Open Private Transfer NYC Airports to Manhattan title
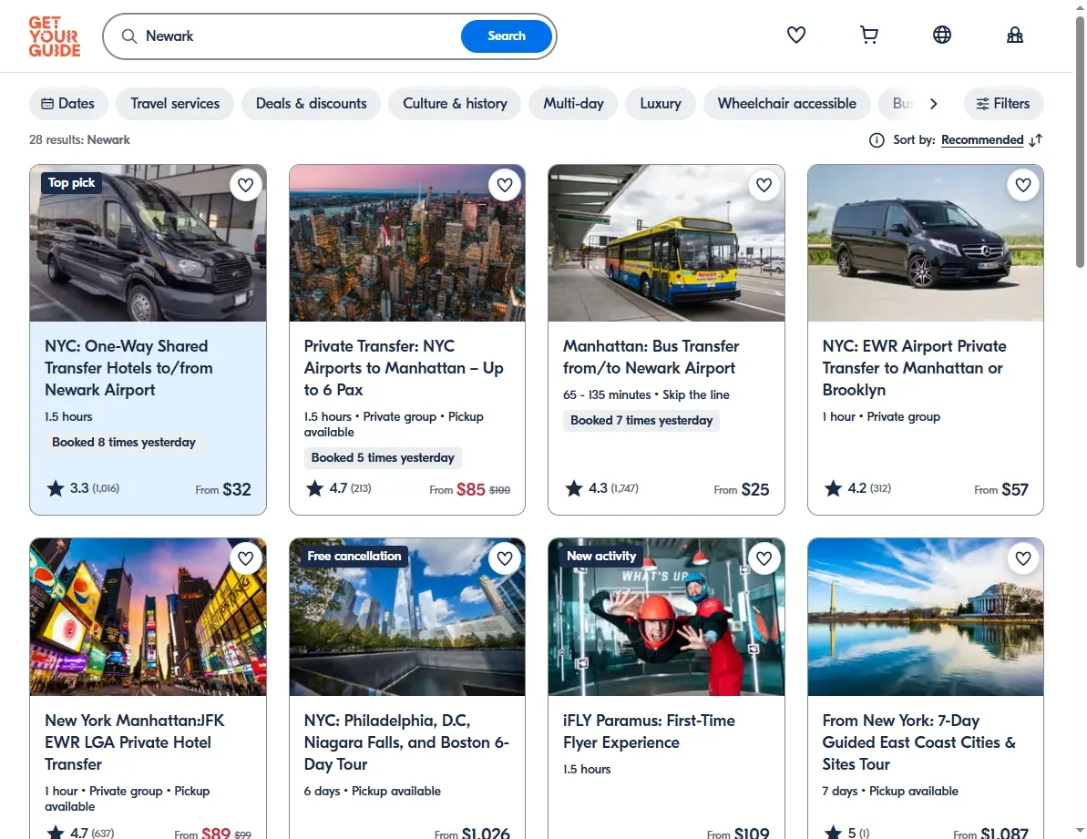 pyautogui.click(x=404, y=368)
